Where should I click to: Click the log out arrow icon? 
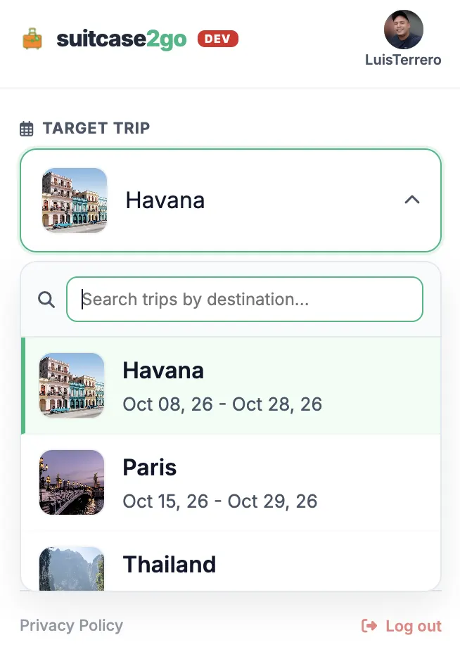point(369,626)
